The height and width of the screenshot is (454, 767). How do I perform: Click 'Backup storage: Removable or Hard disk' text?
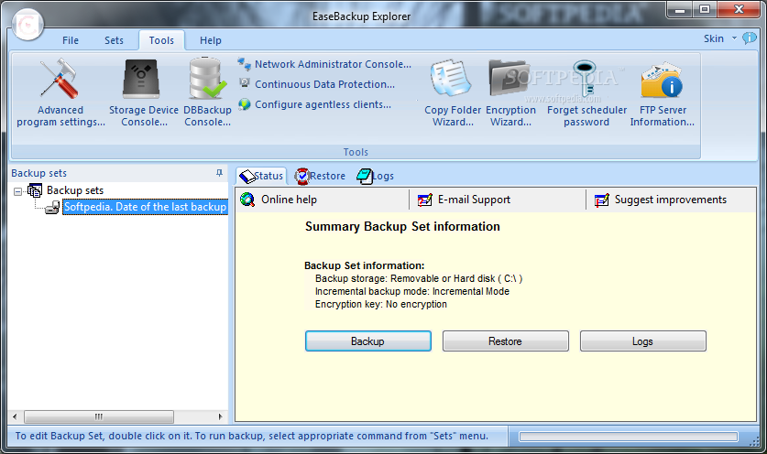[419, 278]
